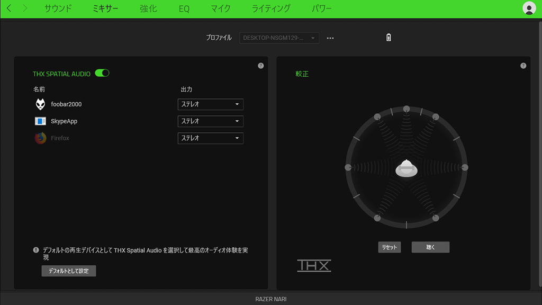Switch to the 強化 tab
The width and height of the screenshot is (542, 305).
point(148,8)
